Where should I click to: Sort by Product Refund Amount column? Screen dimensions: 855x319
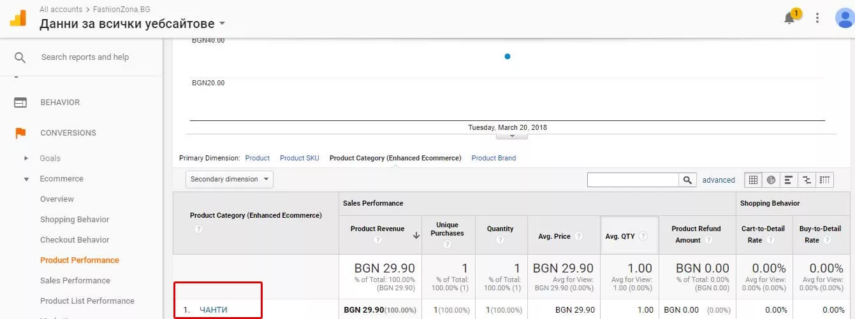click(696, 234)
